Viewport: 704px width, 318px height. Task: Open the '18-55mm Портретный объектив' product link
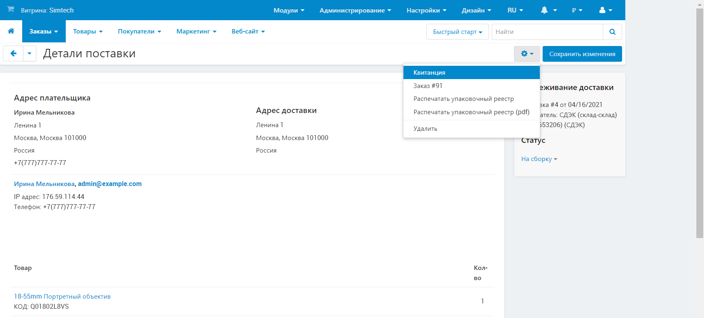pos(62,297)
